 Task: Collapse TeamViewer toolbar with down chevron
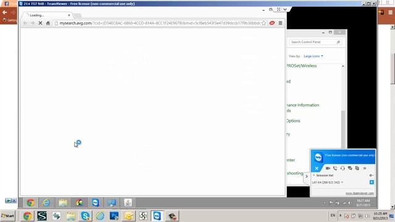click(x=285, y=9)
